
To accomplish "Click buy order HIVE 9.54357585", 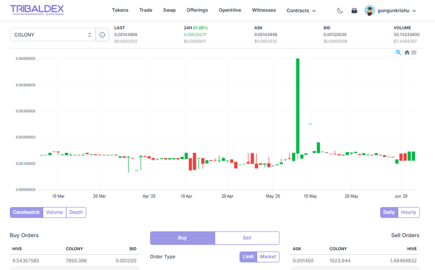I will pyautogui.click(x=25, y=260).
